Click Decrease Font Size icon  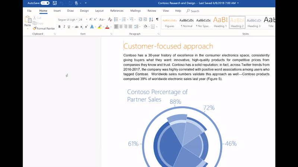(x=95, y=20)
